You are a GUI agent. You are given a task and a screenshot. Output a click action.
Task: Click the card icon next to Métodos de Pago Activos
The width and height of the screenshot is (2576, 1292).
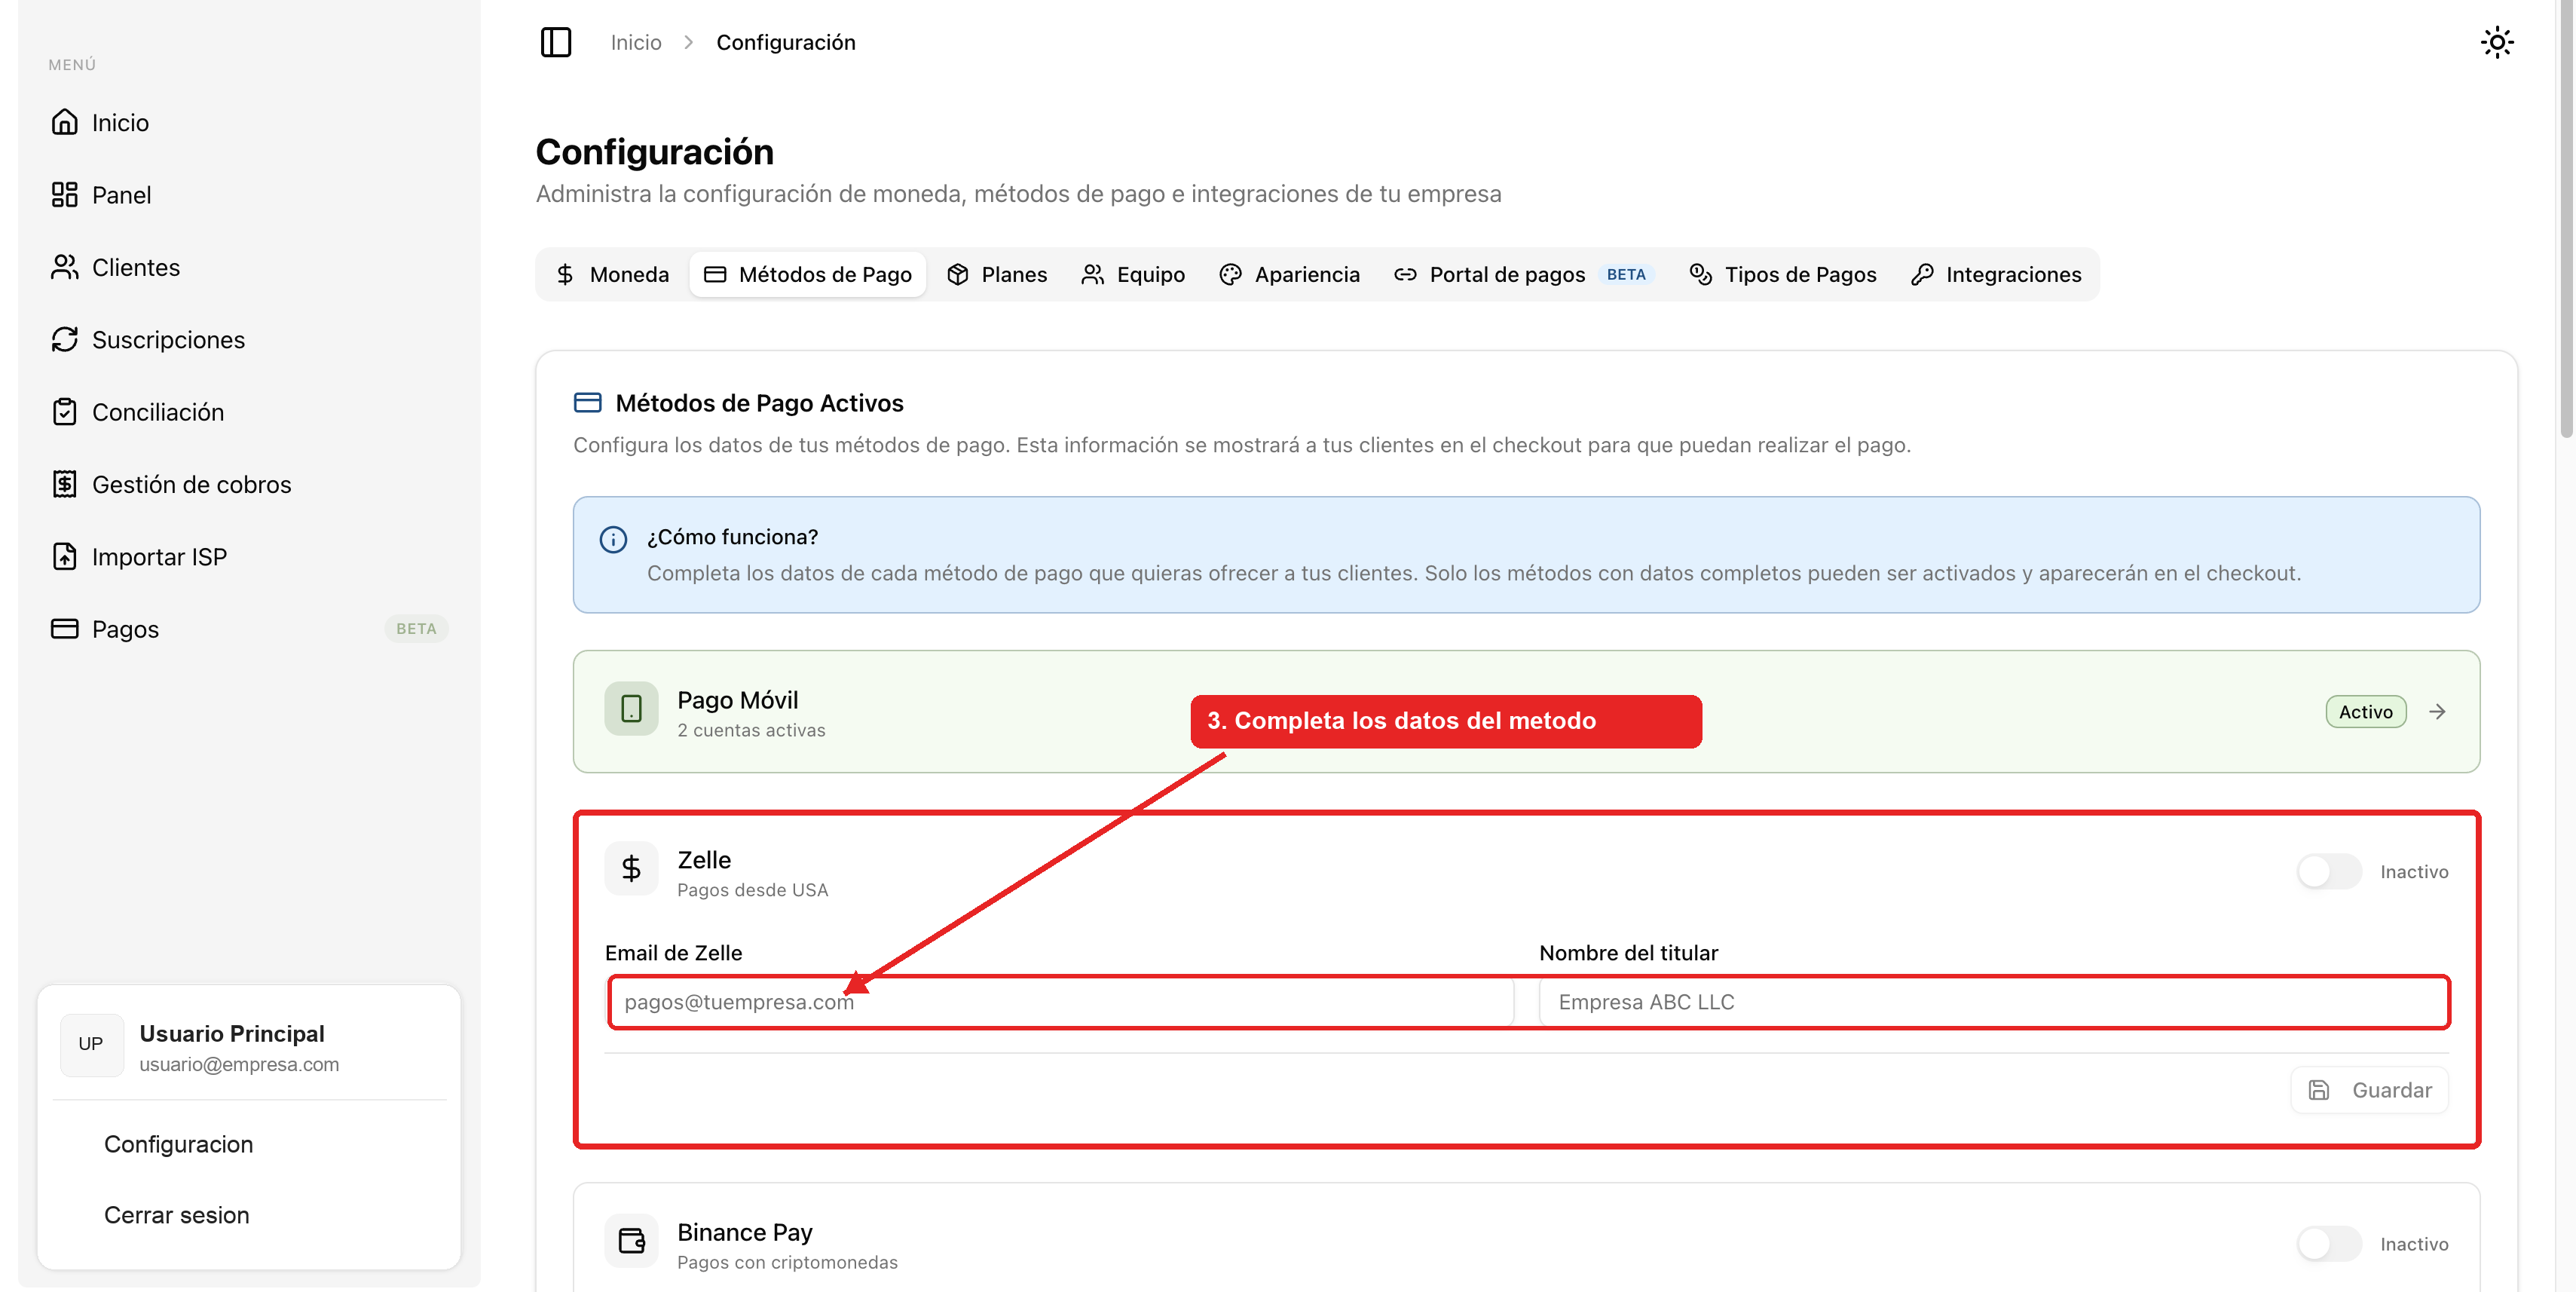click(x=587, y=403)
